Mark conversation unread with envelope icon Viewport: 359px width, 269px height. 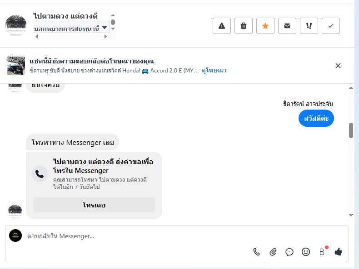287,26
